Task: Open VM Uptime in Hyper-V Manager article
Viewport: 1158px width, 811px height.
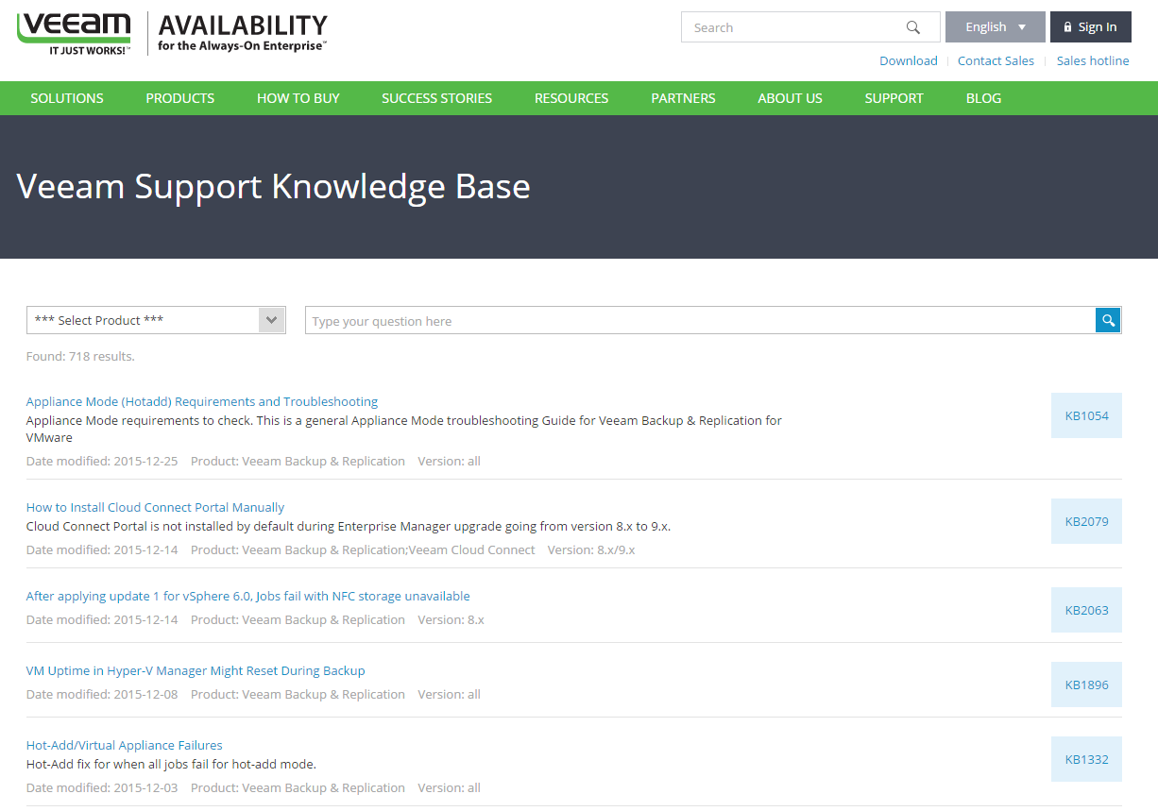Action: tap(196, 670)
